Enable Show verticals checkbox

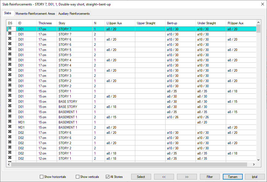(78, 177)
